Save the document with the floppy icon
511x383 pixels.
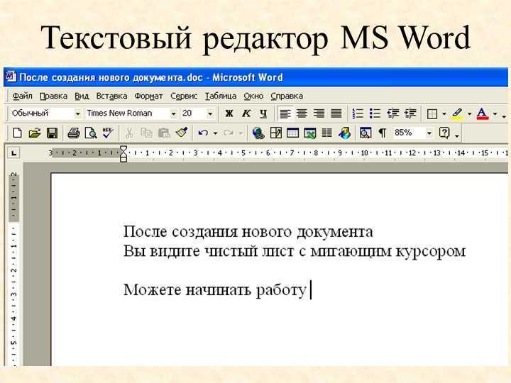point(52,133)
